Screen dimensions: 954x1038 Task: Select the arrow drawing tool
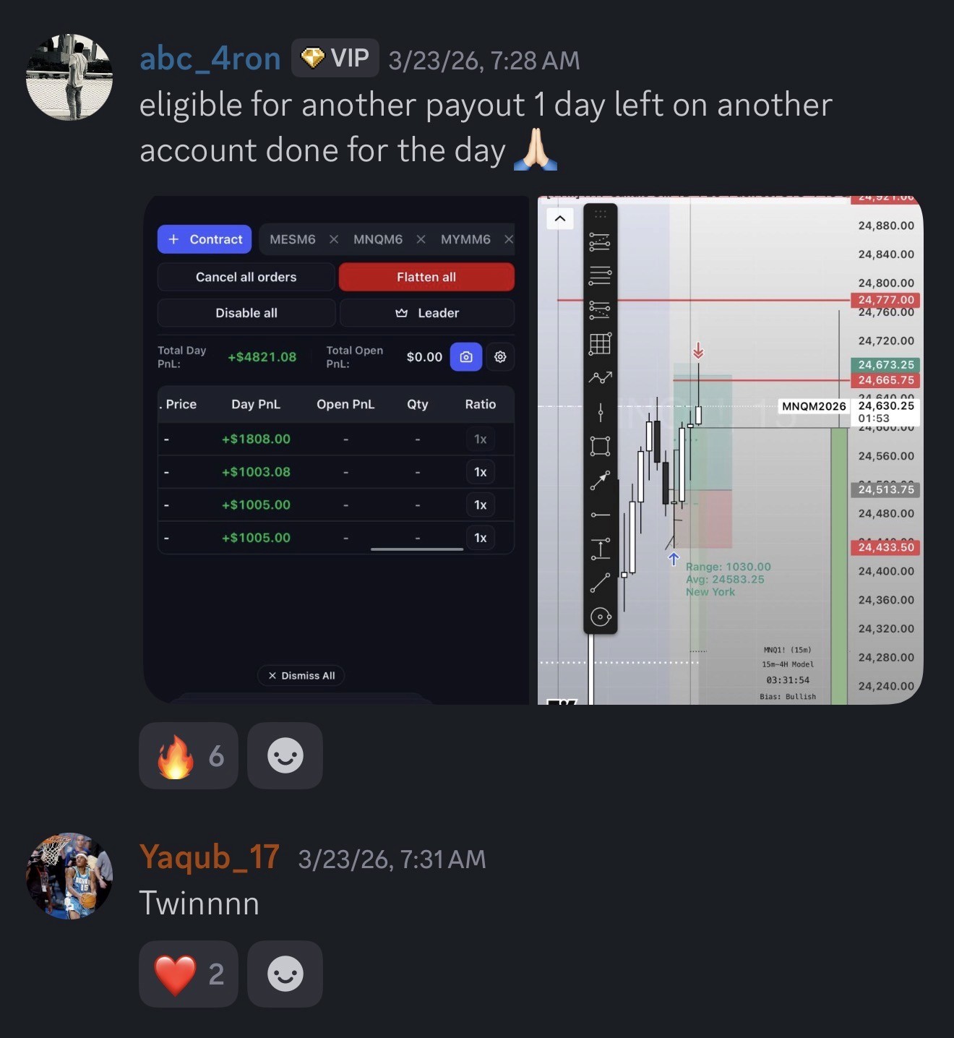[x=600, y=481]
